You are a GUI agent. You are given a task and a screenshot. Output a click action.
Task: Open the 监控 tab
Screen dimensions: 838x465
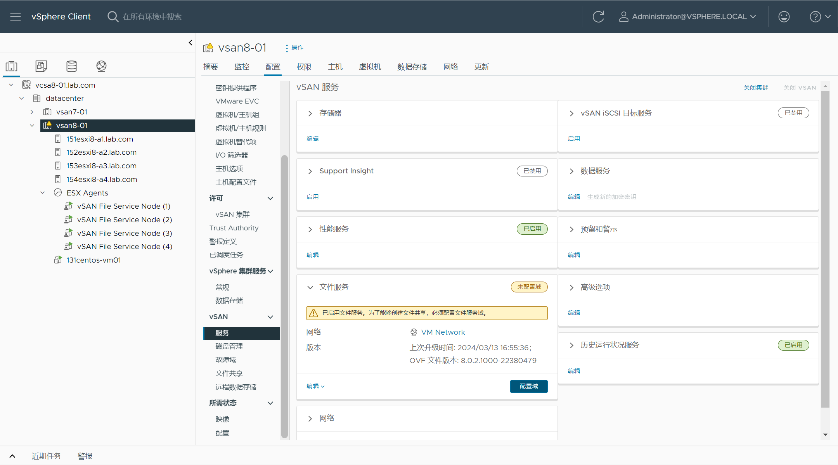(242, 67)
